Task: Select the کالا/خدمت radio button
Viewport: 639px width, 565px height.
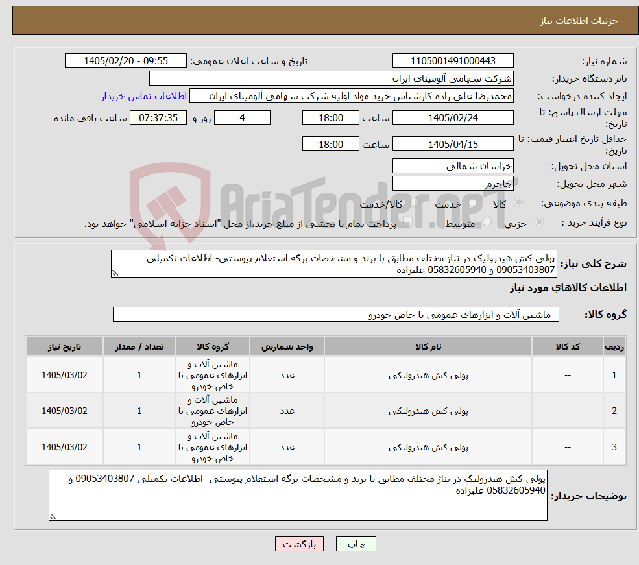Action: point(415,202)
